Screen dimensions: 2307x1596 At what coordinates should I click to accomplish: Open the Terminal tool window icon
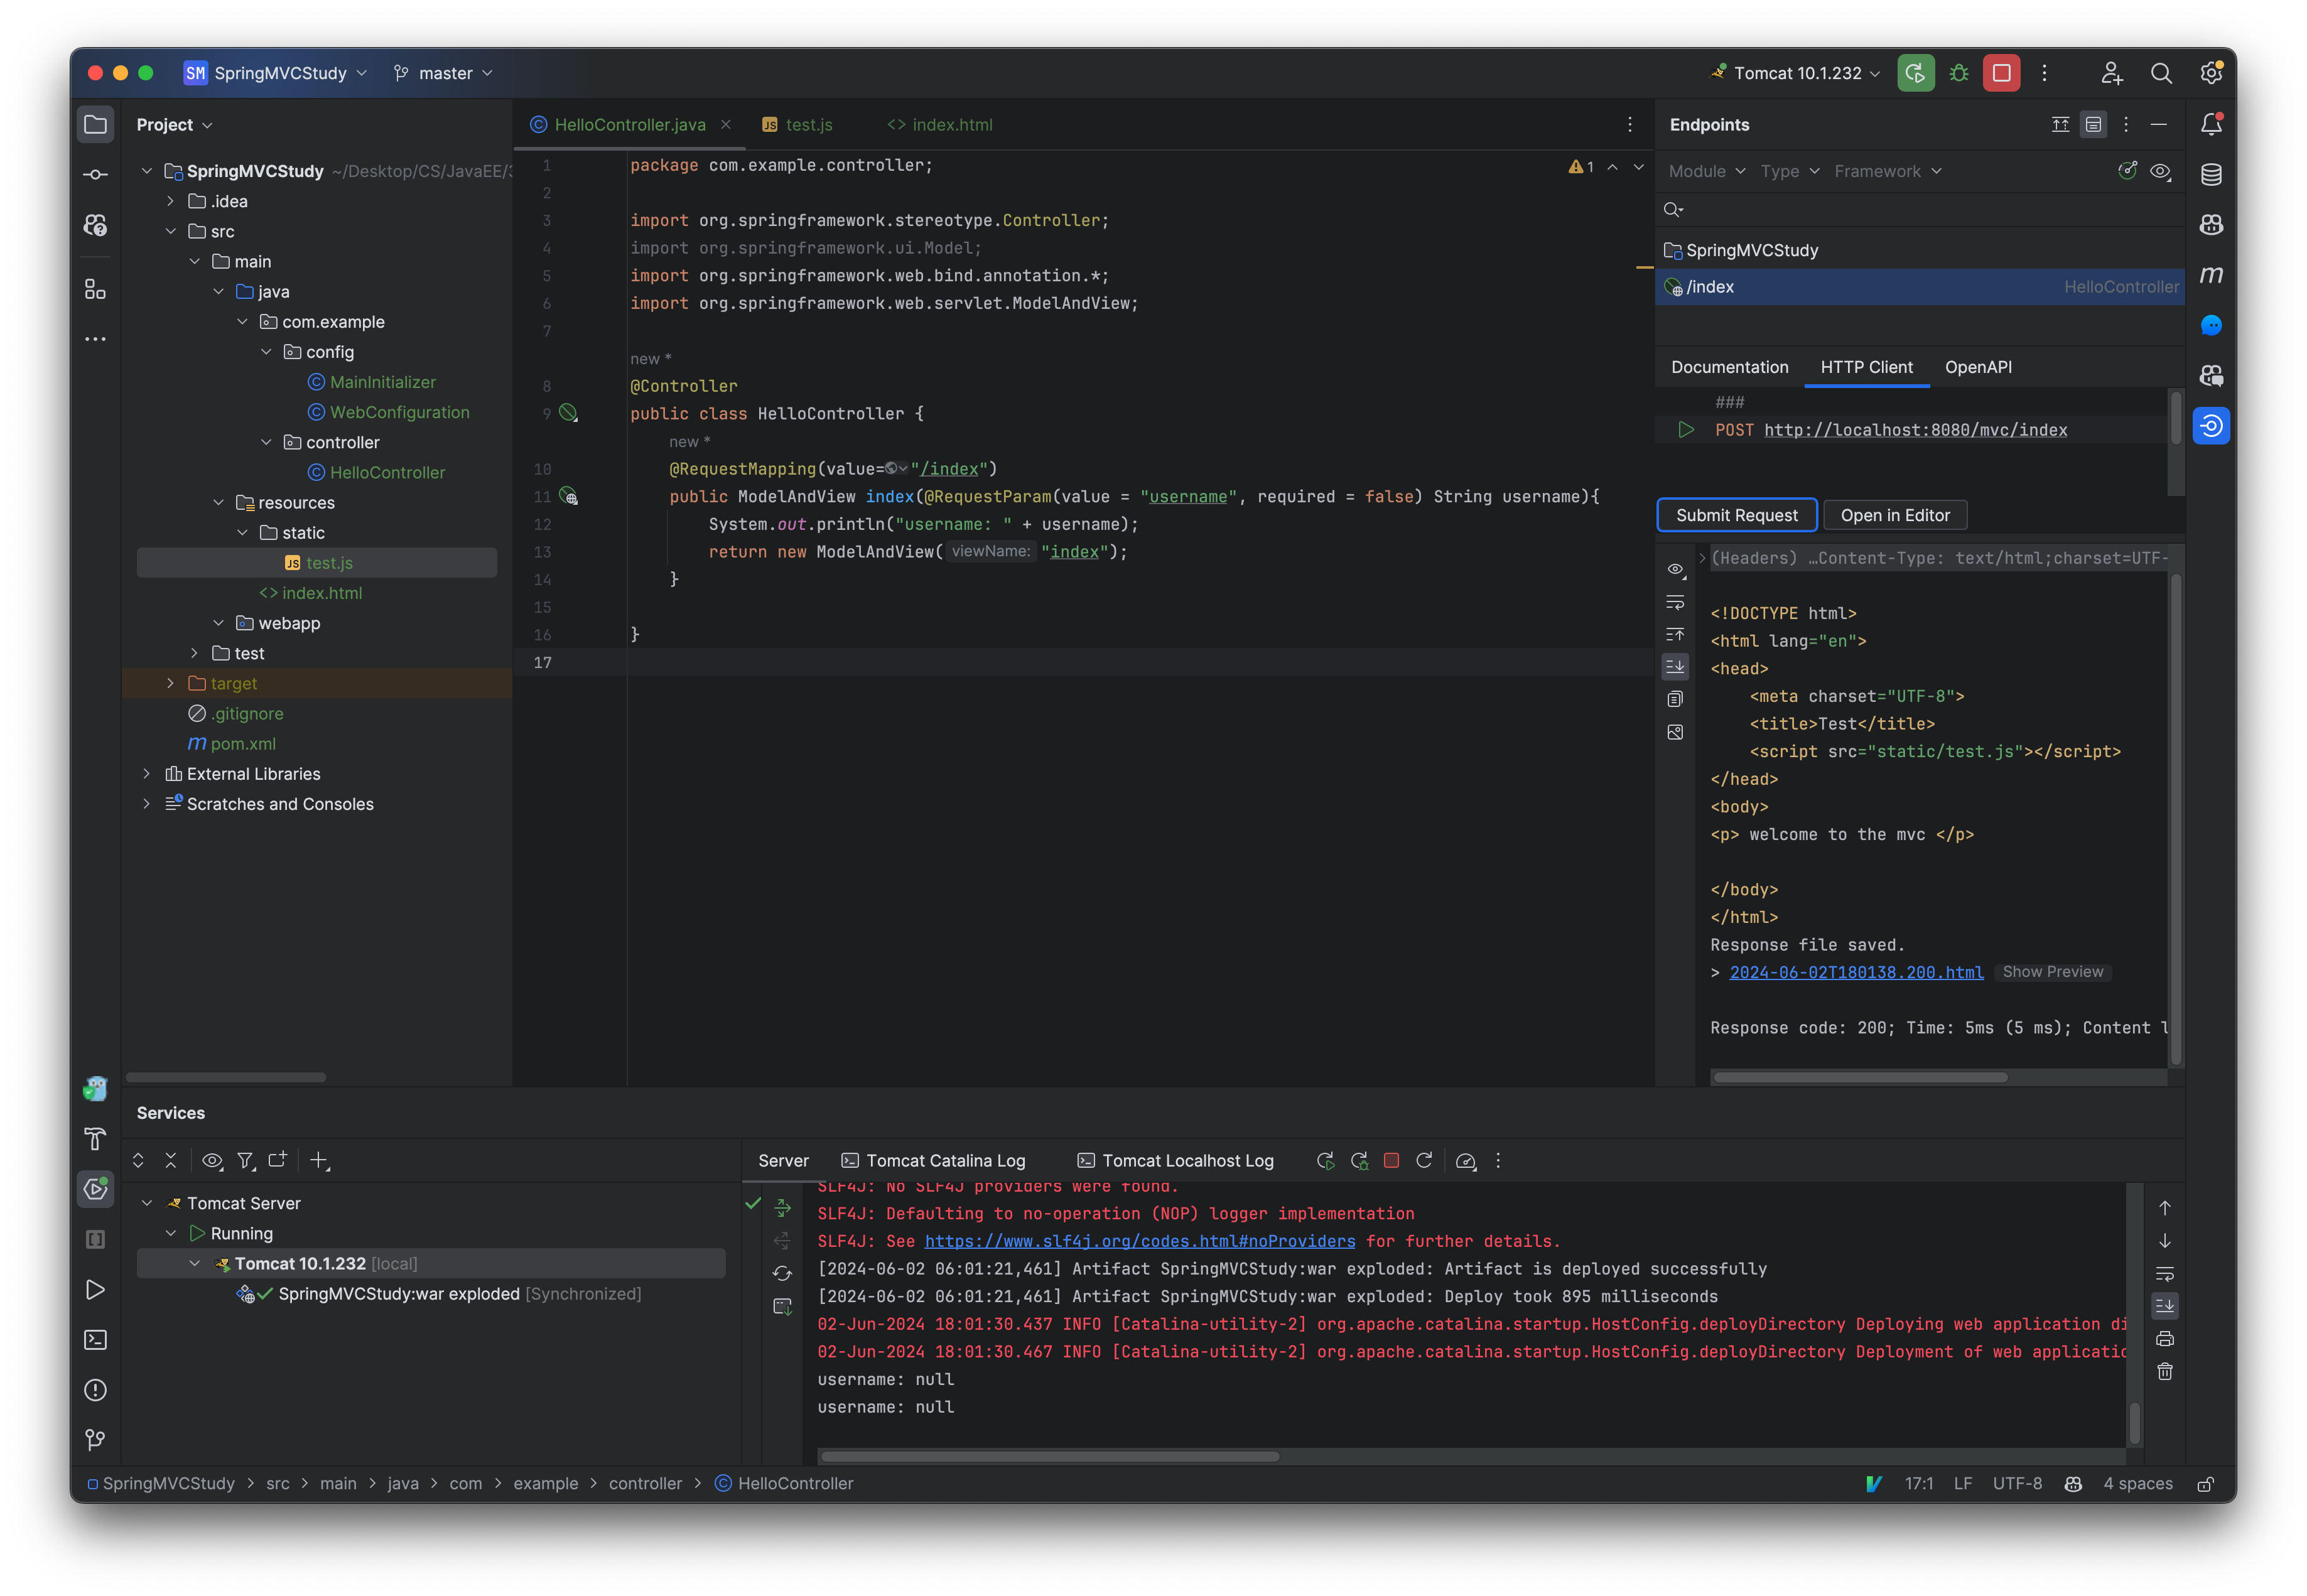click(95, 1339)
